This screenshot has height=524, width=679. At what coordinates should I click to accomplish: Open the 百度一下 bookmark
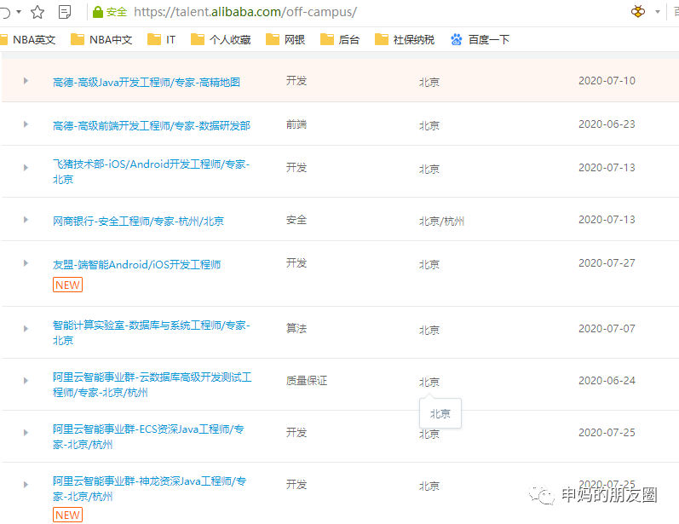pos(480,40)
